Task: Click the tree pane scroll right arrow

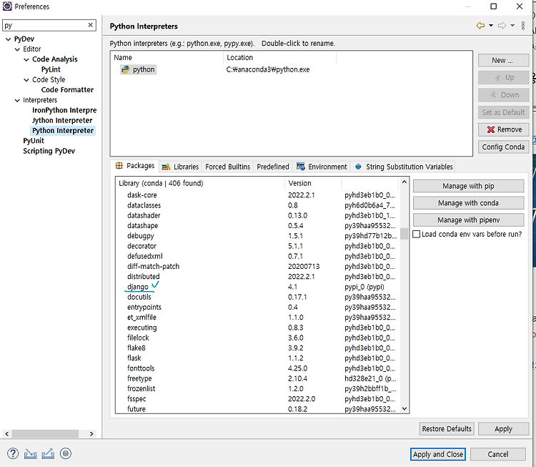Action: (91, 434)
